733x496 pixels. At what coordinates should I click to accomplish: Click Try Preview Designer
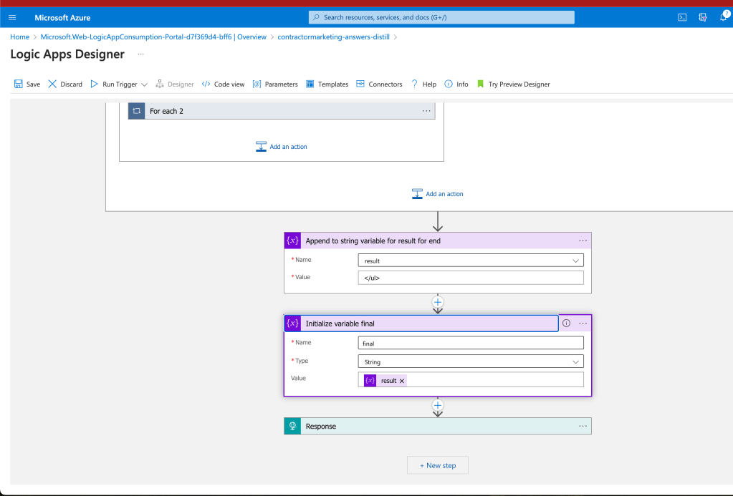tap(513, 84)
